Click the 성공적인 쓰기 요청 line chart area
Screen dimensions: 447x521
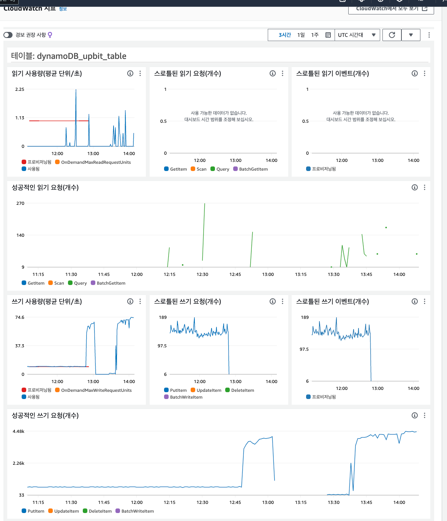coord(223,463)
